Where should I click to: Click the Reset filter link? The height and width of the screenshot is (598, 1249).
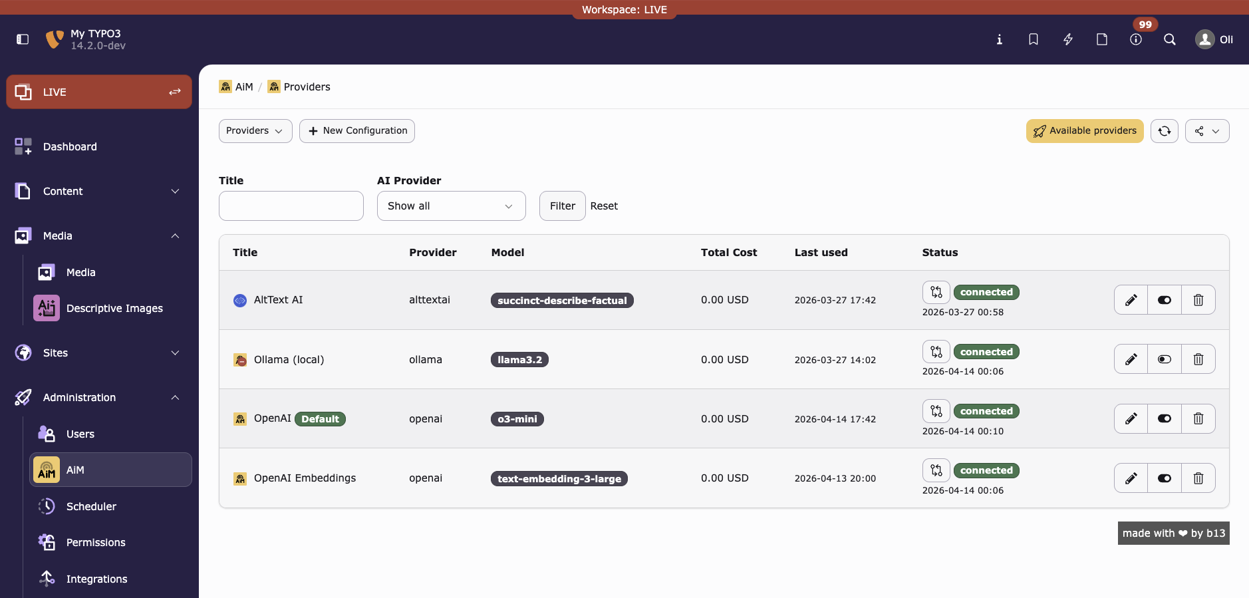[604, 206]
